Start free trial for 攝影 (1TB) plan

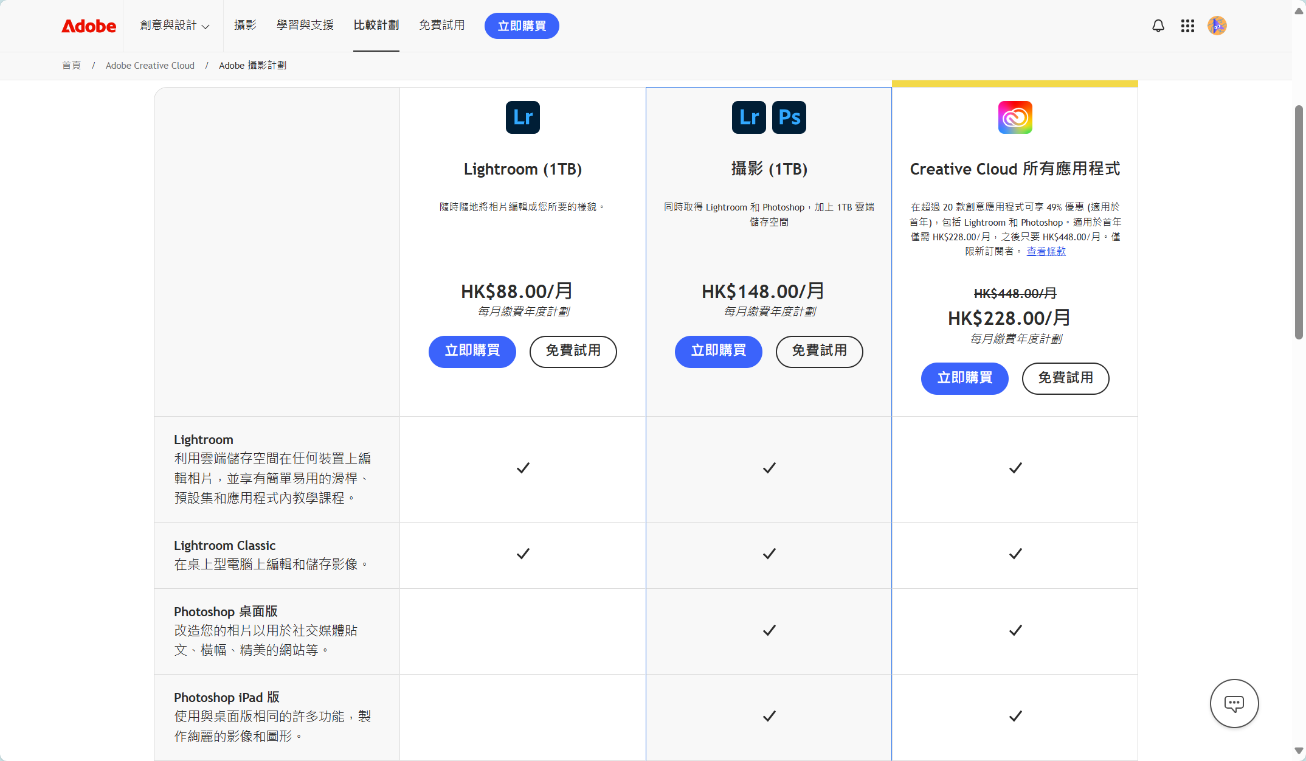click(x=819, y=351)
